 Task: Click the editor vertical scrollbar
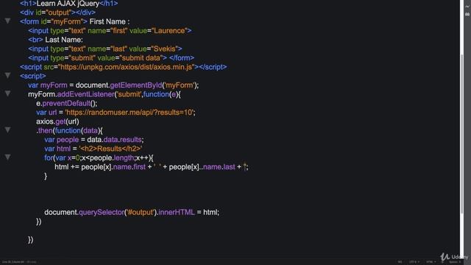pos(462,134)
